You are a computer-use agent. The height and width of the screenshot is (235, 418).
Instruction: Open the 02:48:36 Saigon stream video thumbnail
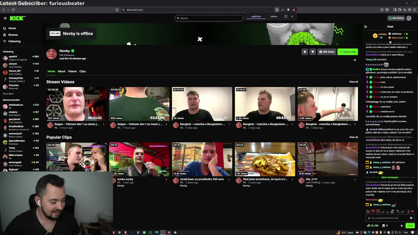pyautogui.click(x=76, y=104)
